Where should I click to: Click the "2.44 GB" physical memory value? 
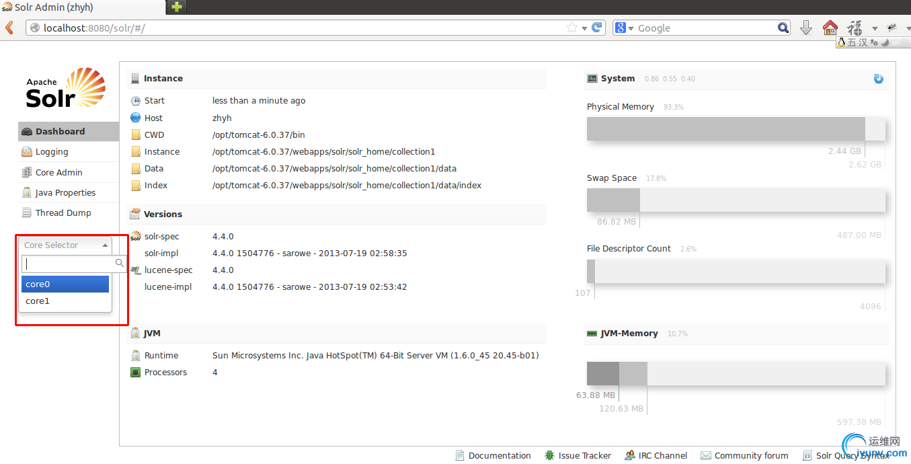click(x=844, y=151)
